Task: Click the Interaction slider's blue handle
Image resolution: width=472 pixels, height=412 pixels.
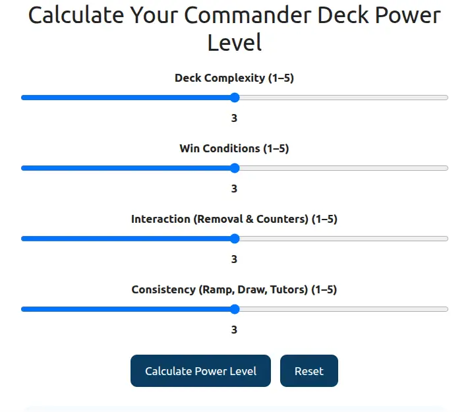Action: point(235,239)
